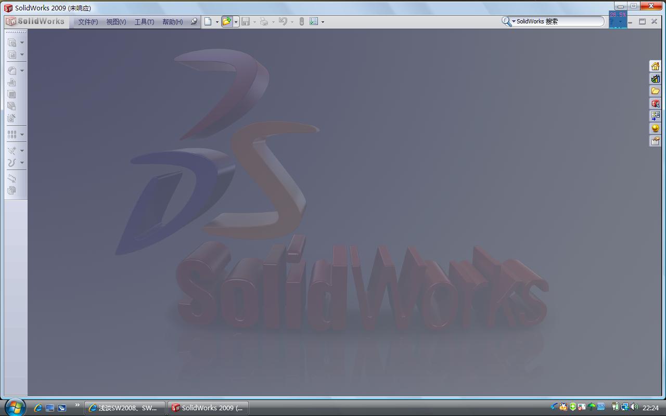Open the SolidWorks Search task pane tab
This screenshot has height=416, width=666.
655,103
